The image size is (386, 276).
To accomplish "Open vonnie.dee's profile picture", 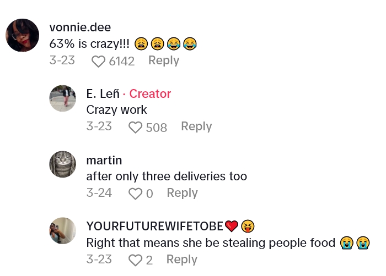I will coord(22,35).
